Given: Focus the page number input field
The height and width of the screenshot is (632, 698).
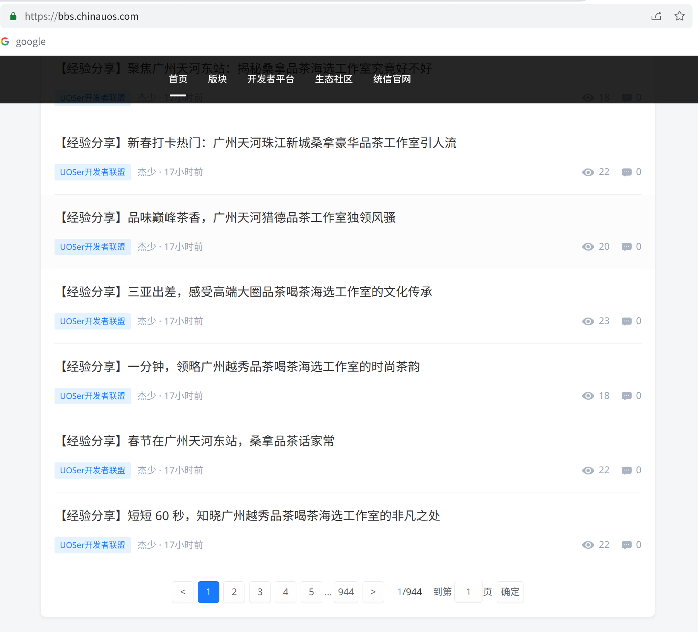Looking at the screenshot, I should click(x=468, y=592).
